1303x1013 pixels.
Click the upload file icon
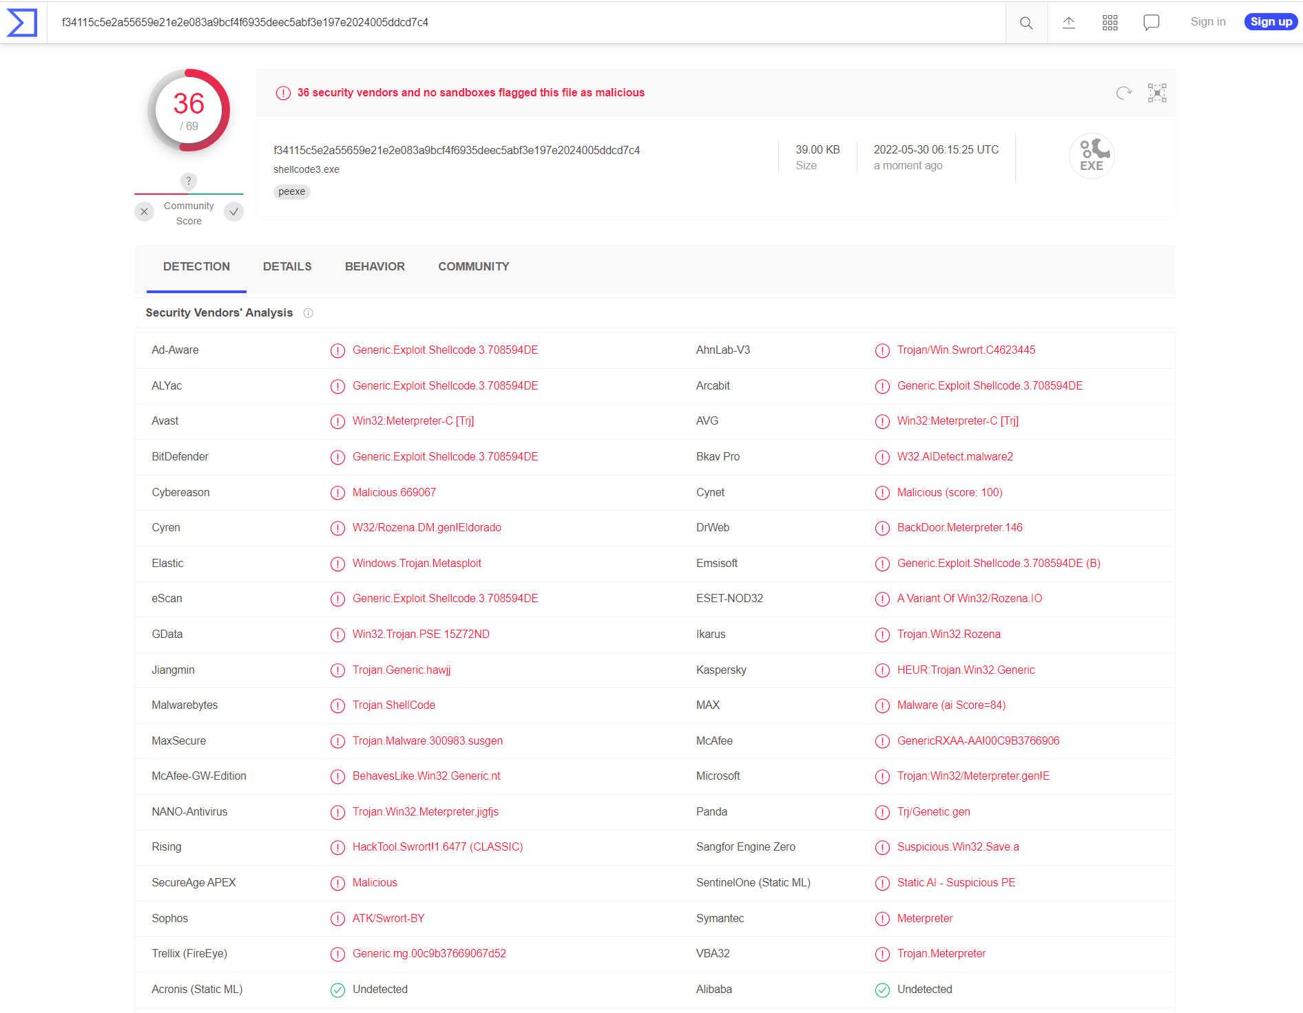1068,23
